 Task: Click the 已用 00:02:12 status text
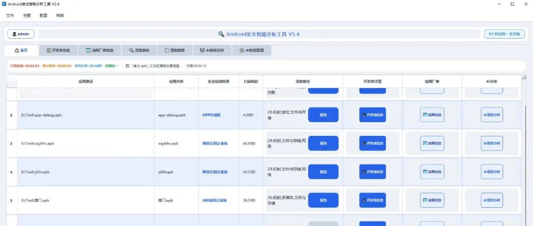(x=196, y=66)
